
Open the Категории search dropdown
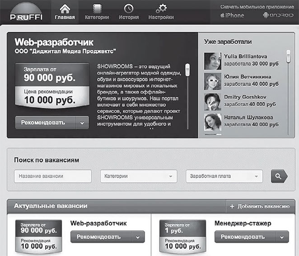[139, 176]
